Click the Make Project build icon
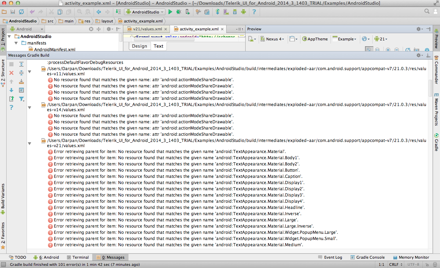This screenshot has height=268, width=440. [118, 12]
